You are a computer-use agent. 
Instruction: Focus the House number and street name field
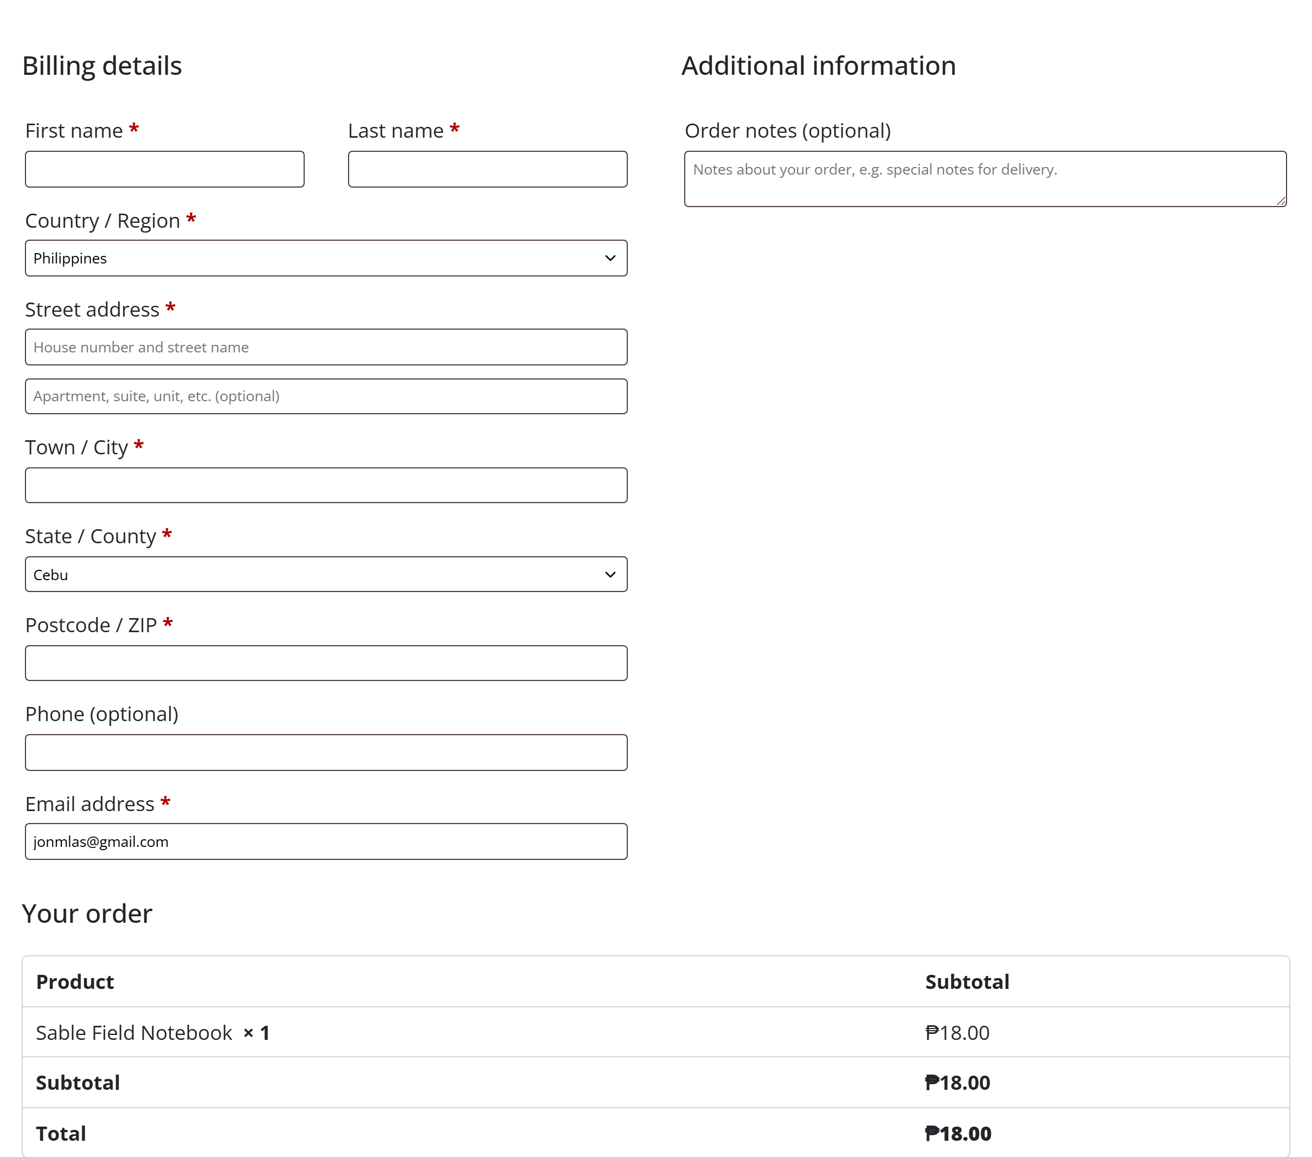click(326, 348)
